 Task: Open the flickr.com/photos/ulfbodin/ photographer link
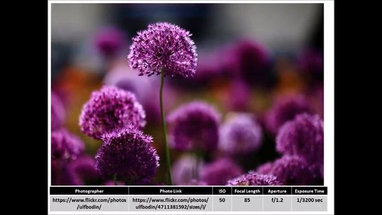tap(89, 204)
